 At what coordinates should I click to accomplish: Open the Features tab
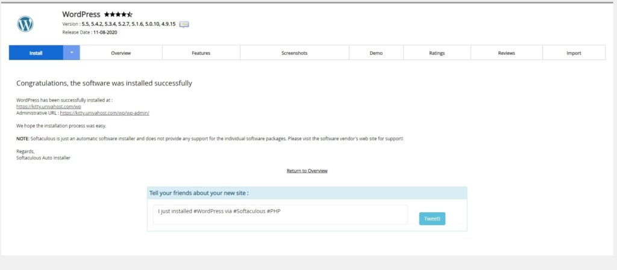tap(201, 53)
